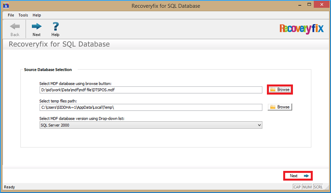The width and height of the screenshot is (331, 193).
Task: Click the 'Recoveryfix for SQL Database' page heading
Action: [x=59, y=44]
